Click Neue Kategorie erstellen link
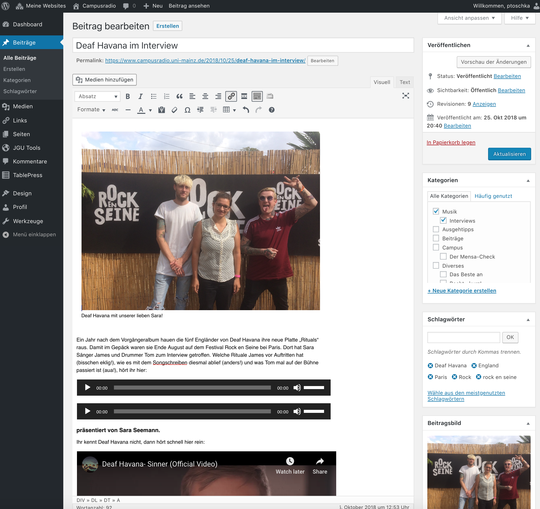 462,291
